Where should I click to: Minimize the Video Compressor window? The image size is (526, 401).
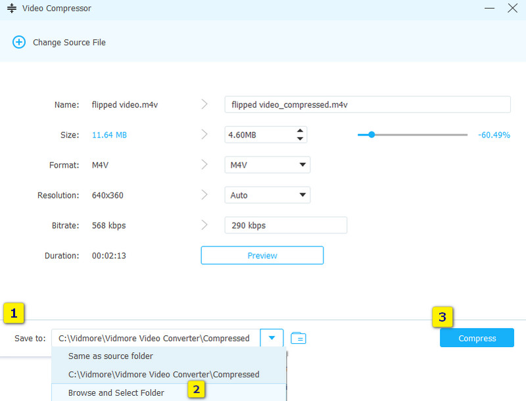tap(489, 9)
